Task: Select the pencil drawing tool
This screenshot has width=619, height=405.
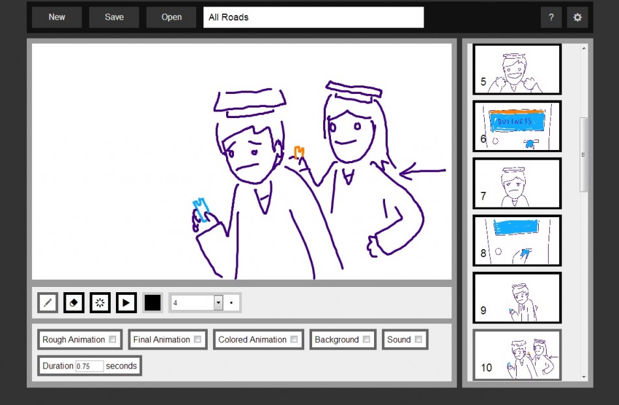Action: coord(48,303)
